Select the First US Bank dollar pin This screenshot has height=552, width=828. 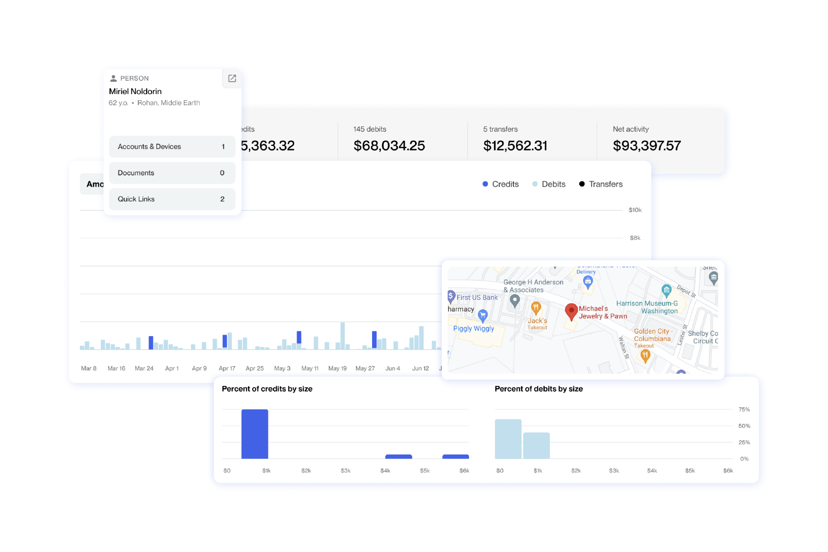[x=451, y=296]
